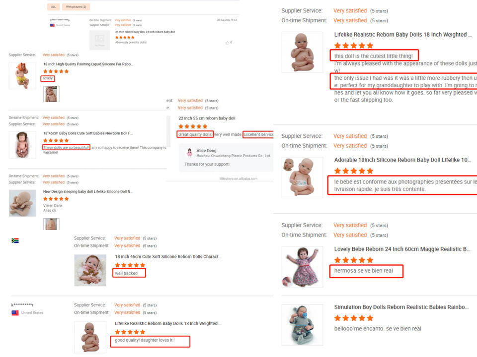
Task: Switch to the "With pictures (2)" tab
Action: (x=76, y=6)
